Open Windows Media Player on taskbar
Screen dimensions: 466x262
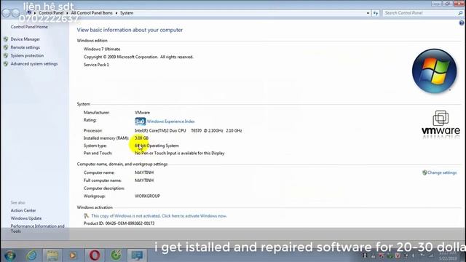pyautogui.click(x=73, y=255)
